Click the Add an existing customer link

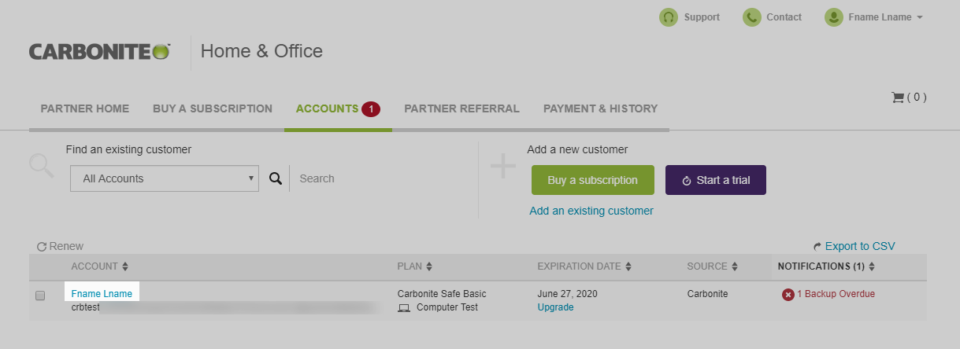tap(591, 211)
